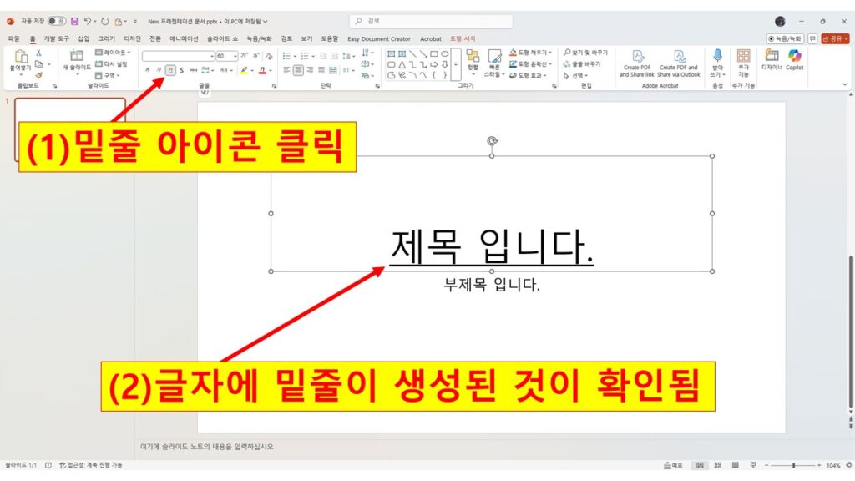855x481 pixels.
Task: Open the File (파일) tab
Action: point(13,38)
